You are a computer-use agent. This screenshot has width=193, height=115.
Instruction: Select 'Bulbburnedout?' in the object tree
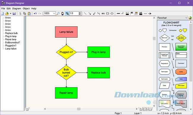click(12, 42)
